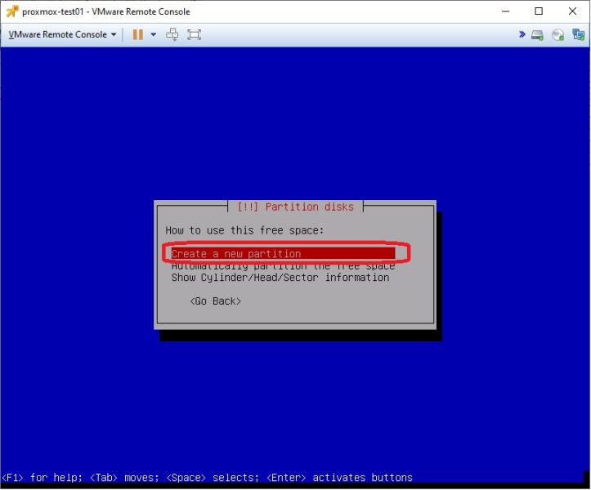
Task: Expand the hidden toolbar devices chevron
Action: tap(522, 34)
